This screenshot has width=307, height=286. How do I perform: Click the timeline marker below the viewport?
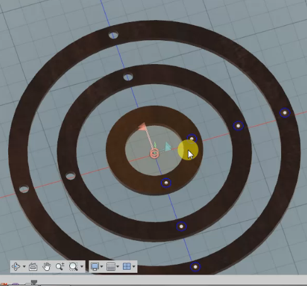point(34,282)
